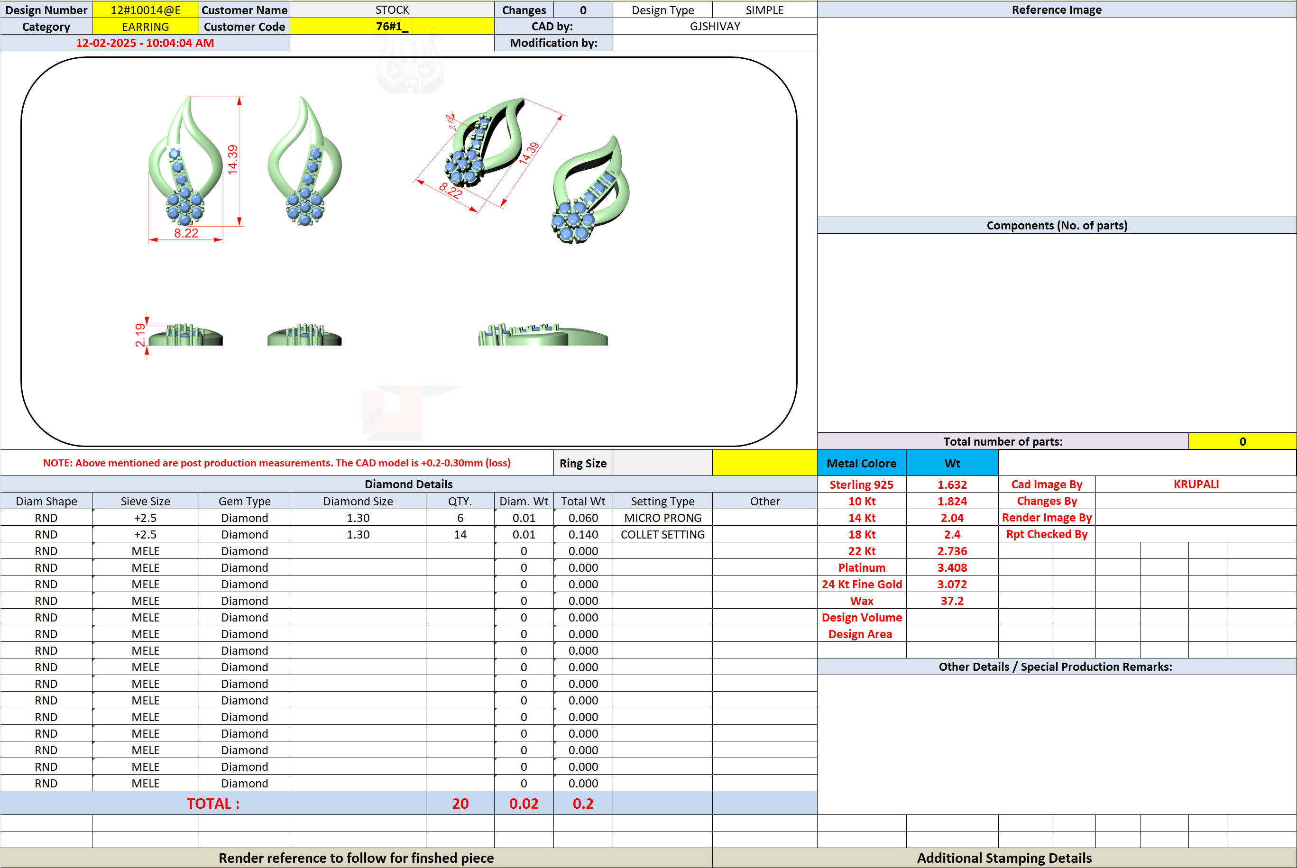Click the 24 Kt Fine Gold label
Viewport: 1297px width, 868px height.
click(861, 584)
